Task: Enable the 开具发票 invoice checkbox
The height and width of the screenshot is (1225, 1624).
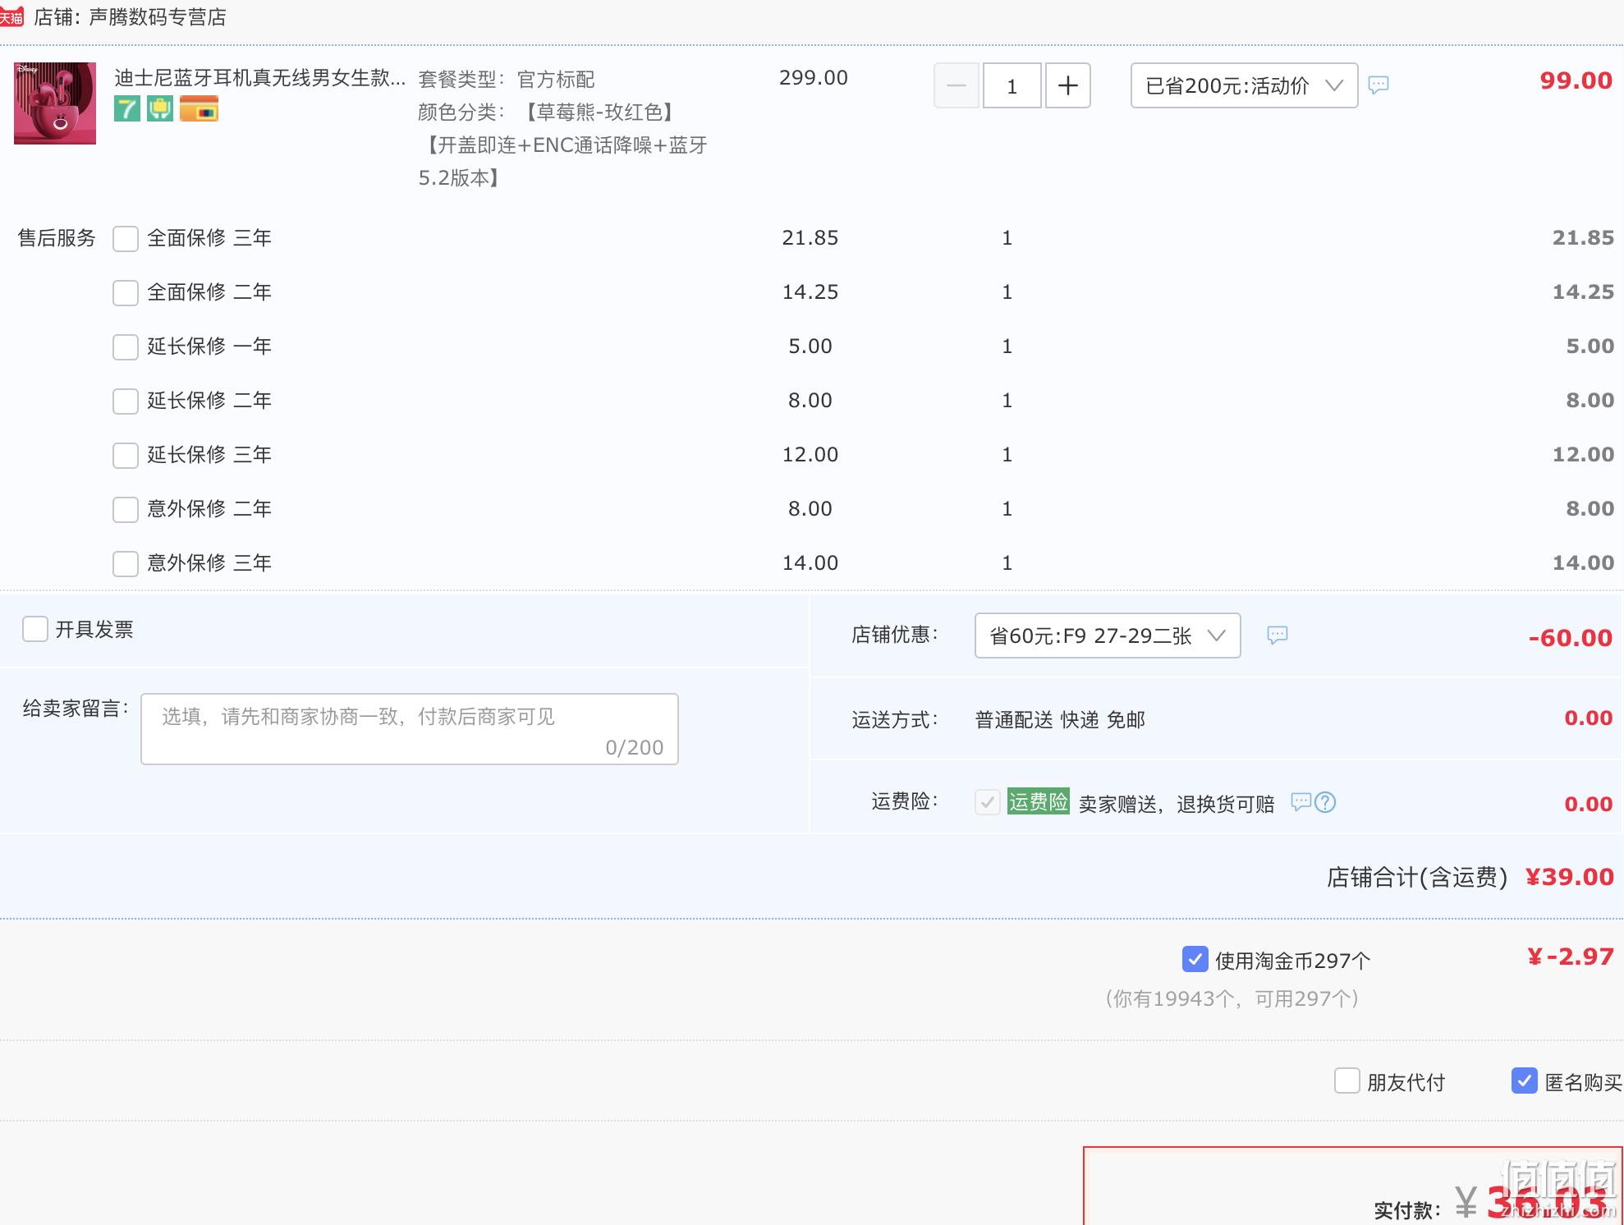Action: point(35,630)
